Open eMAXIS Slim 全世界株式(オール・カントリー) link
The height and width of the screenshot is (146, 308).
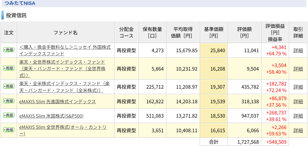(x=63, y=130)
